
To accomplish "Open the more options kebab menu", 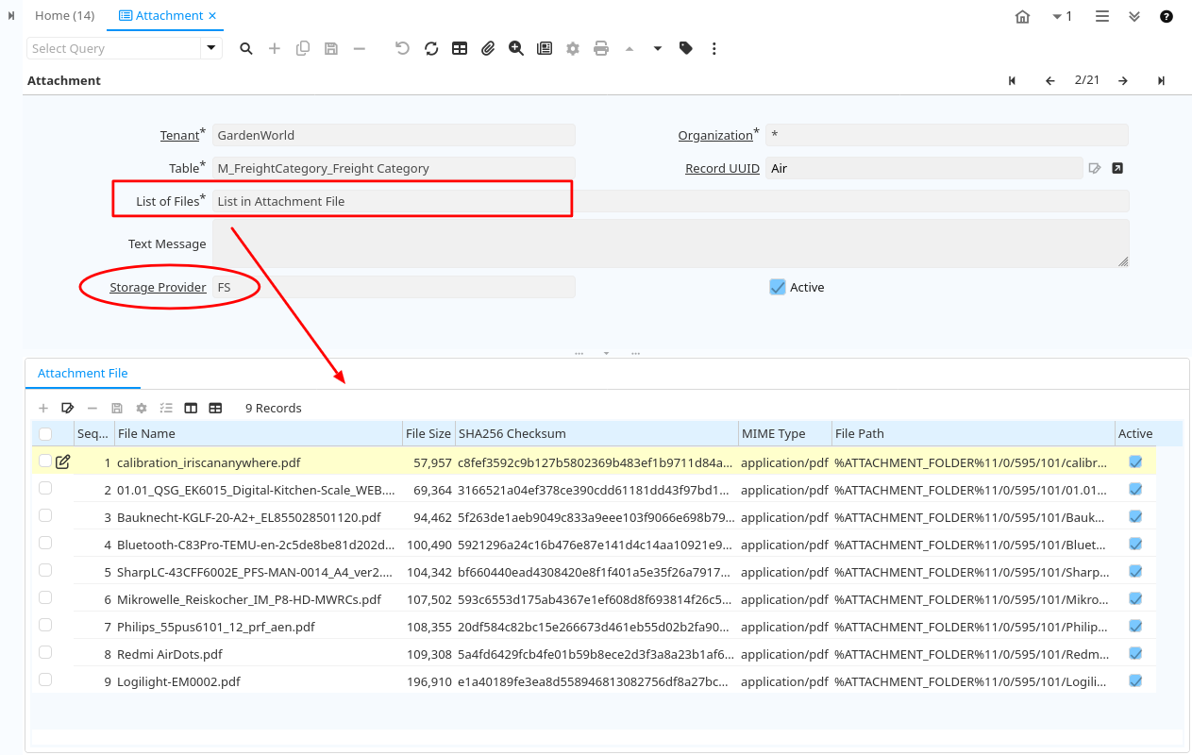I will (714, 48).
